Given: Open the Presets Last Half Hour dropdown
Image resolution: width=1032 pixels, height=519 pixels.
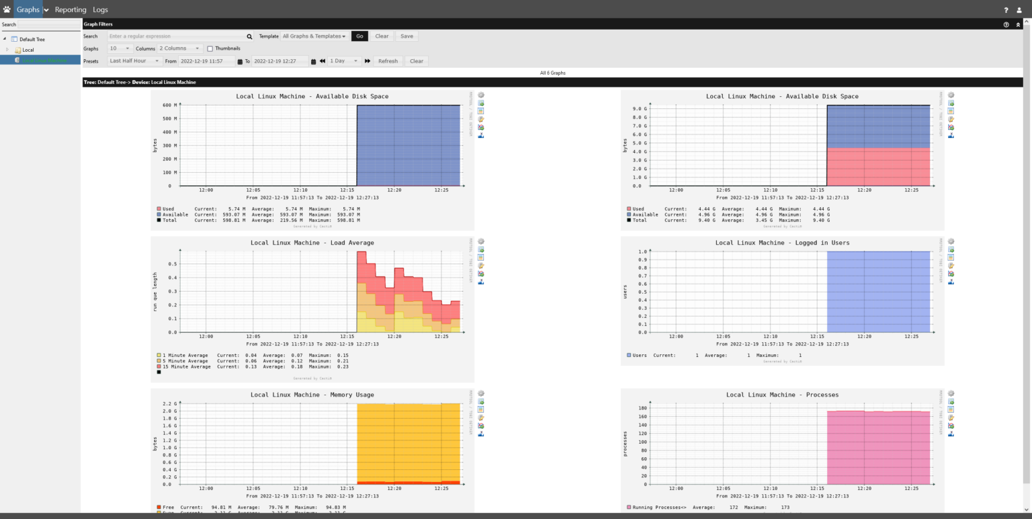Looking at the screenshot, I should coord(134,61).
